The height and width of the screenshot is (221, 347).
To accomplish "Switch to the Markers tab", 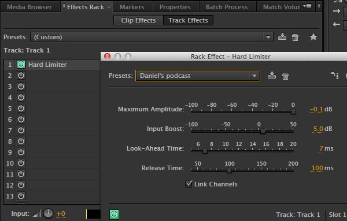I will 132,7.
